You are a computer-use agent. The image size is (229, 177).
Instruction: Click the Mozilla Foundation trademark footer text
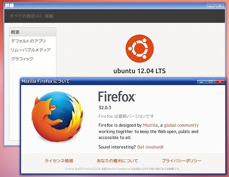coord(123,169)
